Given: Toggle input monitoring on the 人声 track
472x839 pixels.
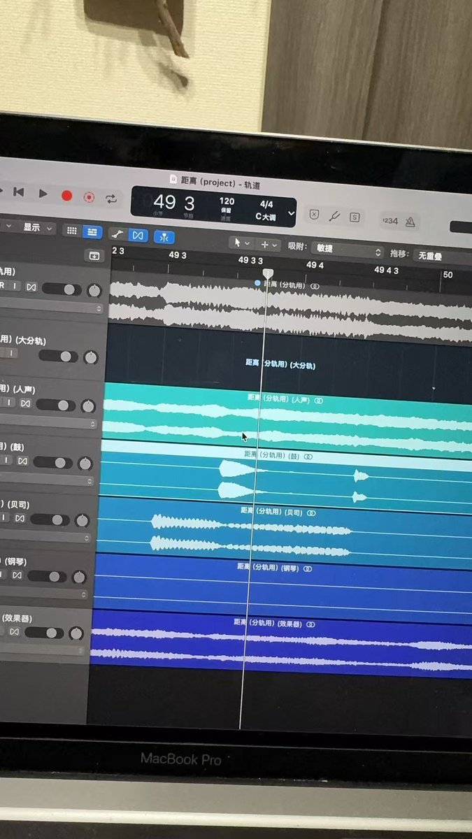Looking at the screenshot, I should 10,402.
